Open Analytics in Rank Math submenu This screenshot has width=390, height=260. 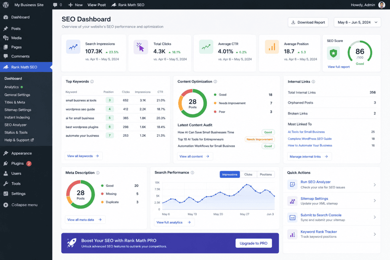[x=12, y=87]
